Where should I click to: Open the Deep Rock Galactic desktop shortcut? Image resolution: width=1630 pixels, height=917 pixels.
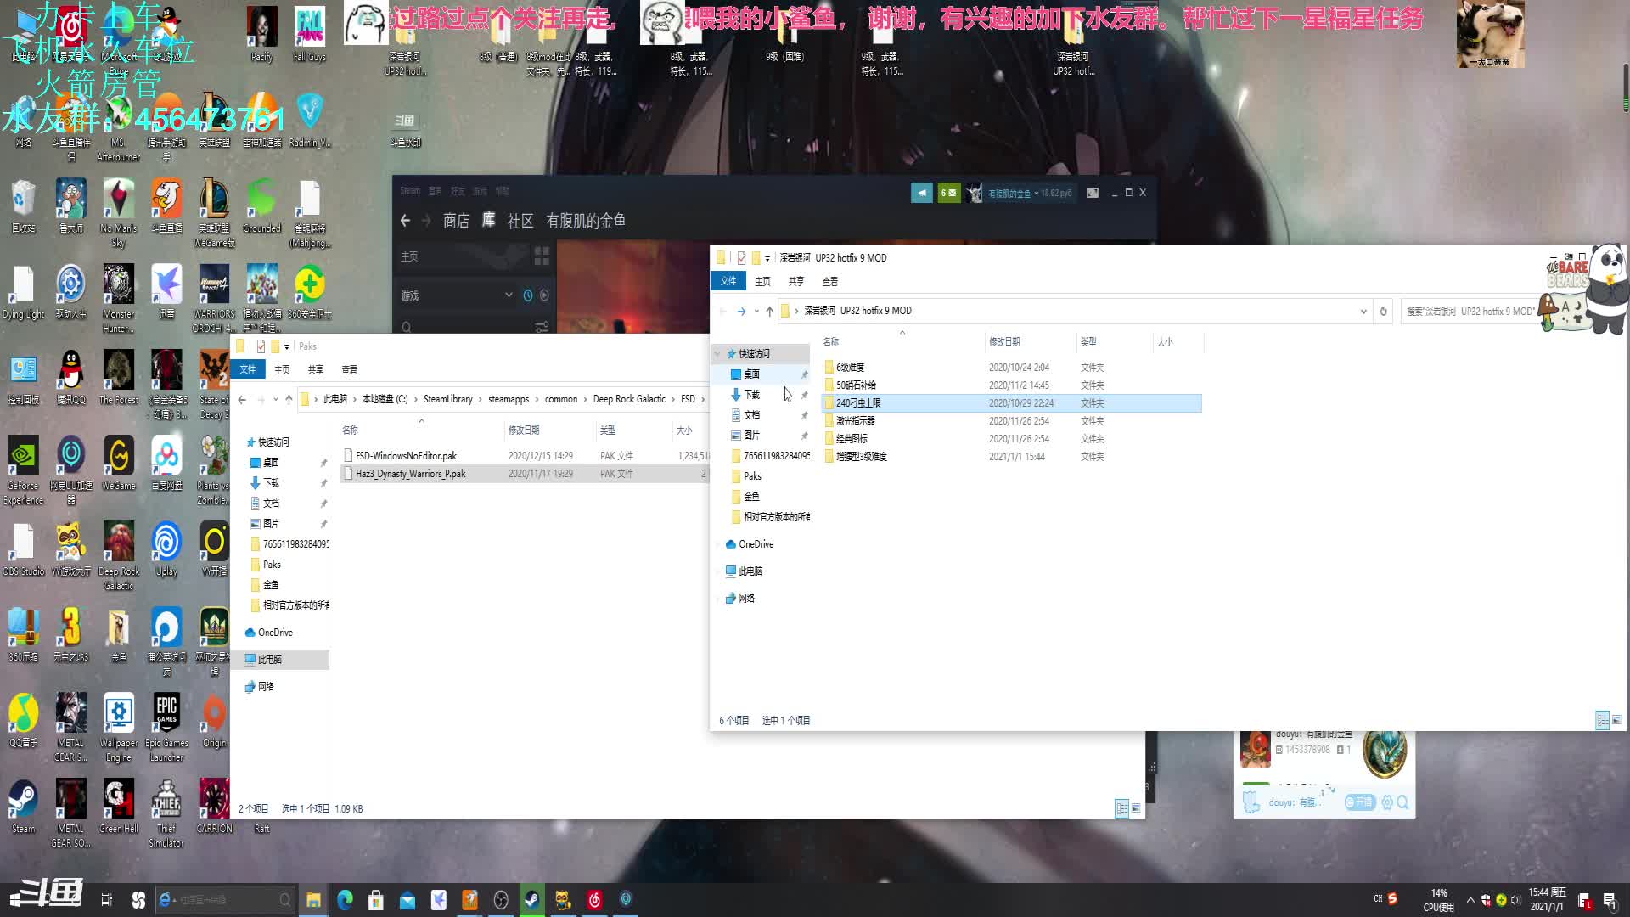pyautogui.click(x=119, y=554)
